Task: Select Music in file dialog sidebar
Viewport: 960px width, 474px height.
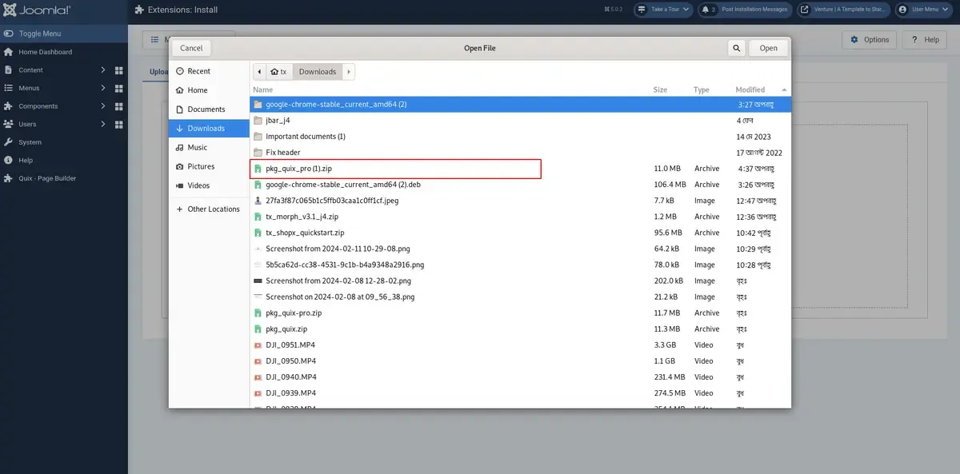Action: click(209, 147)
